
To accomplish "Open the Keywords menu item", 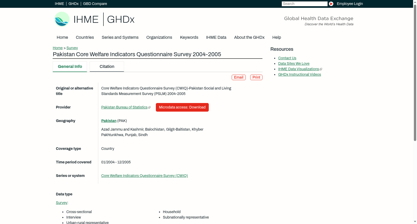I will tap(189, 37).
